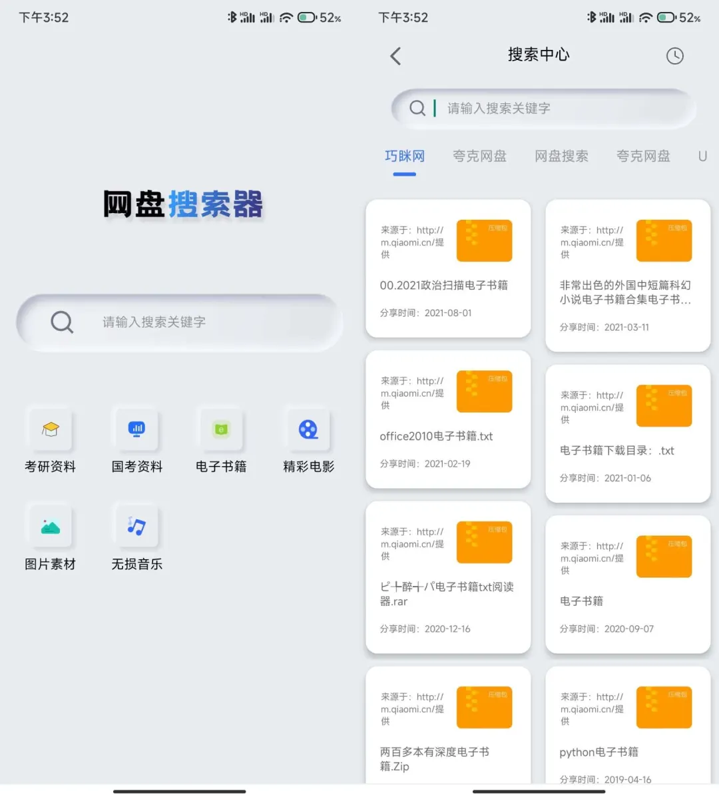
Task: Tap the search history clock icon
Action: pos(675,56)
